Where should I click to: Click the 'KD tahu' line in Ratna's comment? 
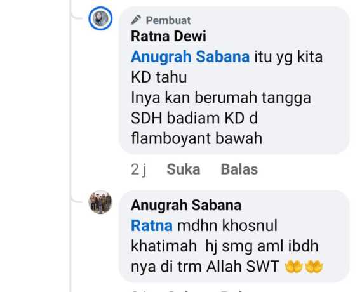(159, 77)
